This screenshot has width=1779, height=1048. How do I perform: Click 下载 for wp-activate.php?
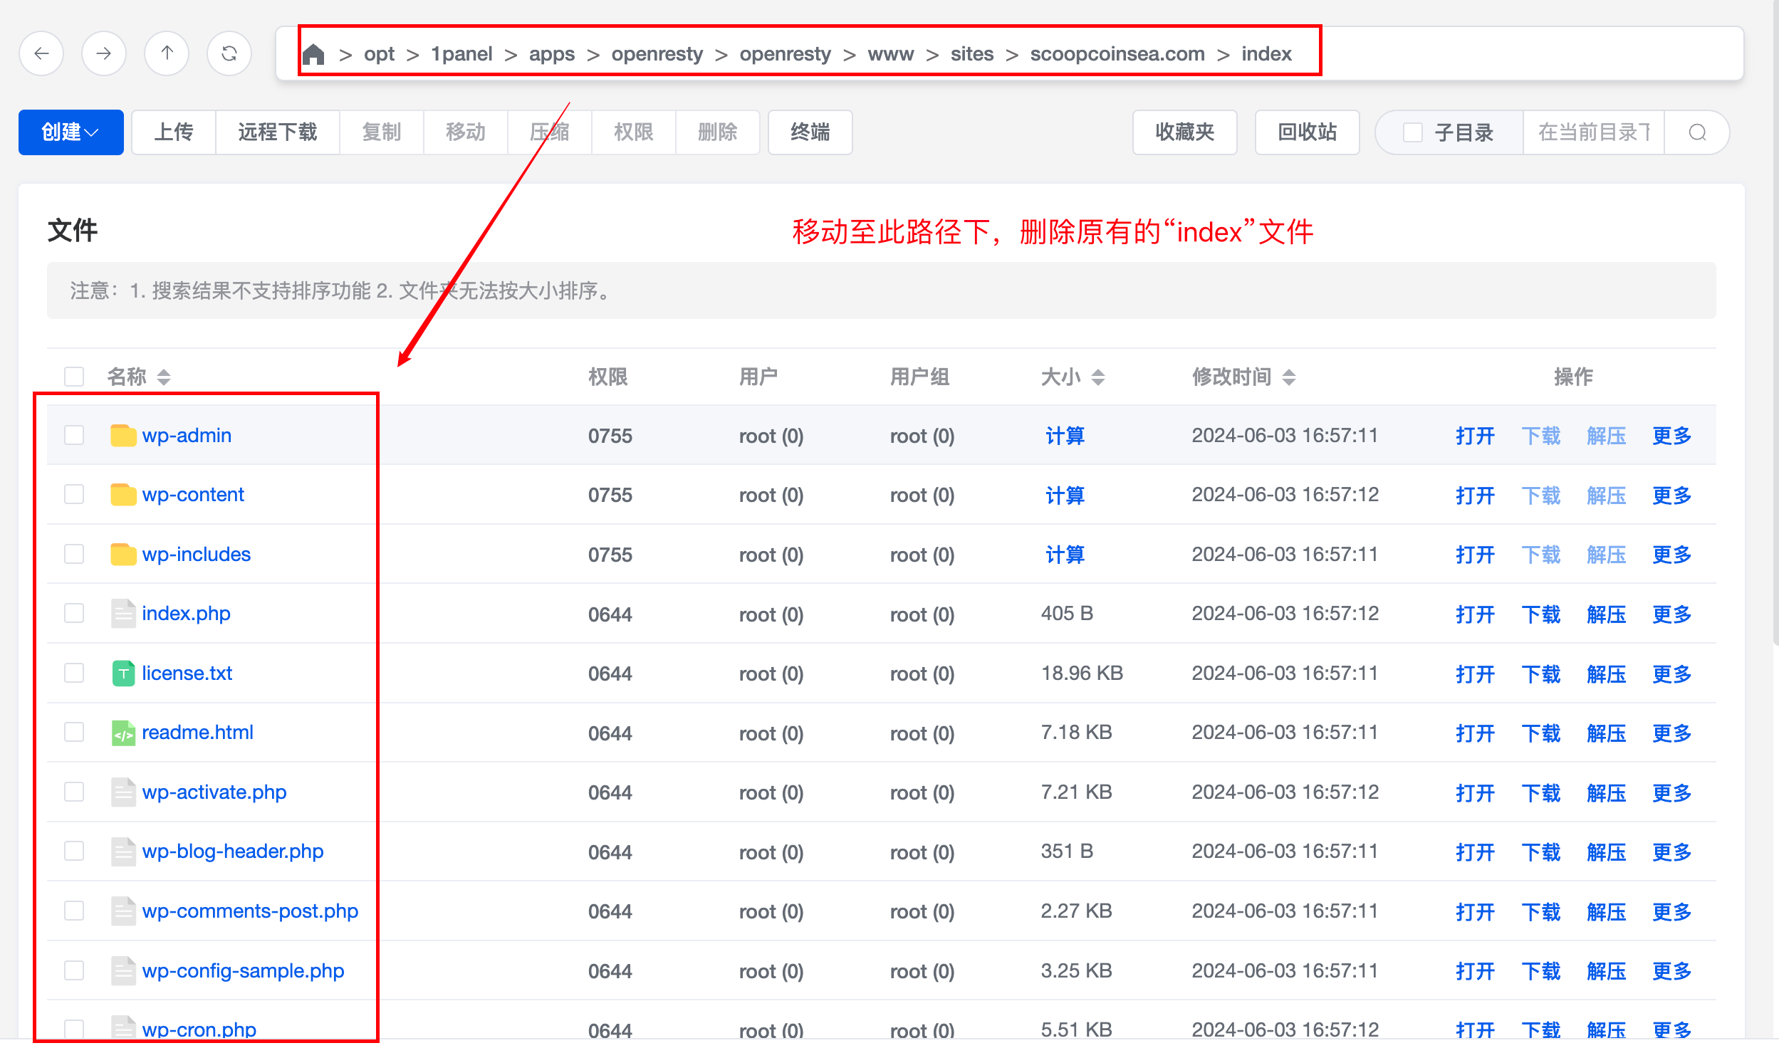(x=1541, y=793)
